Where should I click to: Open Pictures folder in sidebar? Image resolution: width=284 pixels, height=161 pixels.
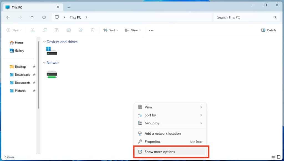[17, 91]
